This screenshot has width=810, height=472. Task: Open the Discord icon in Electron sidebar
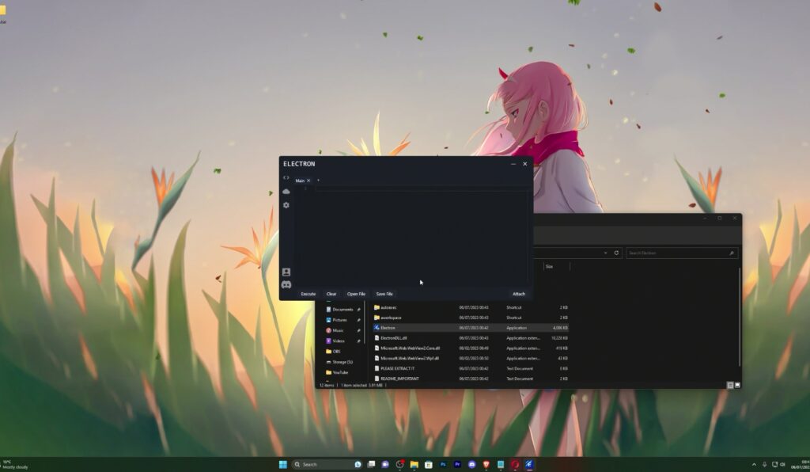click(286, 285)
